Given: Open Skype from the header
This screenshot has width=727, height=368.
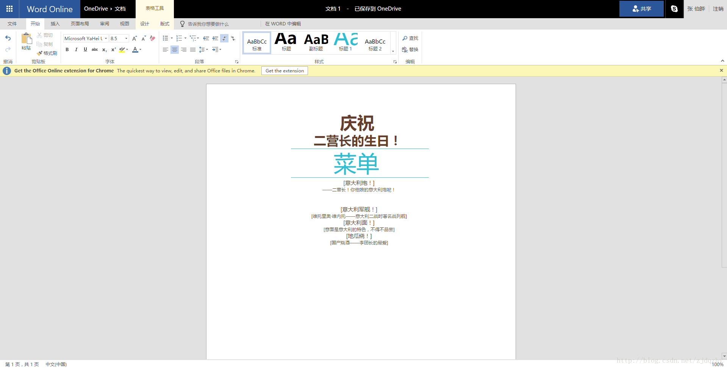Looking at the screenshot, I should [674, 9].
